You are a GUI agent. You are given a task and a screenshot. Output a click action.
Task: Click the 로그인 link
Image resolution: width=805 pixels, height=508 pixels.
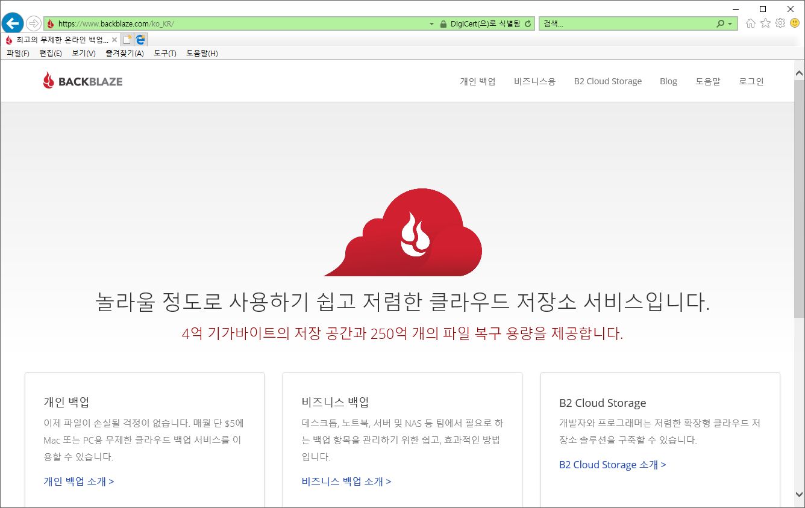pos(750,81)
